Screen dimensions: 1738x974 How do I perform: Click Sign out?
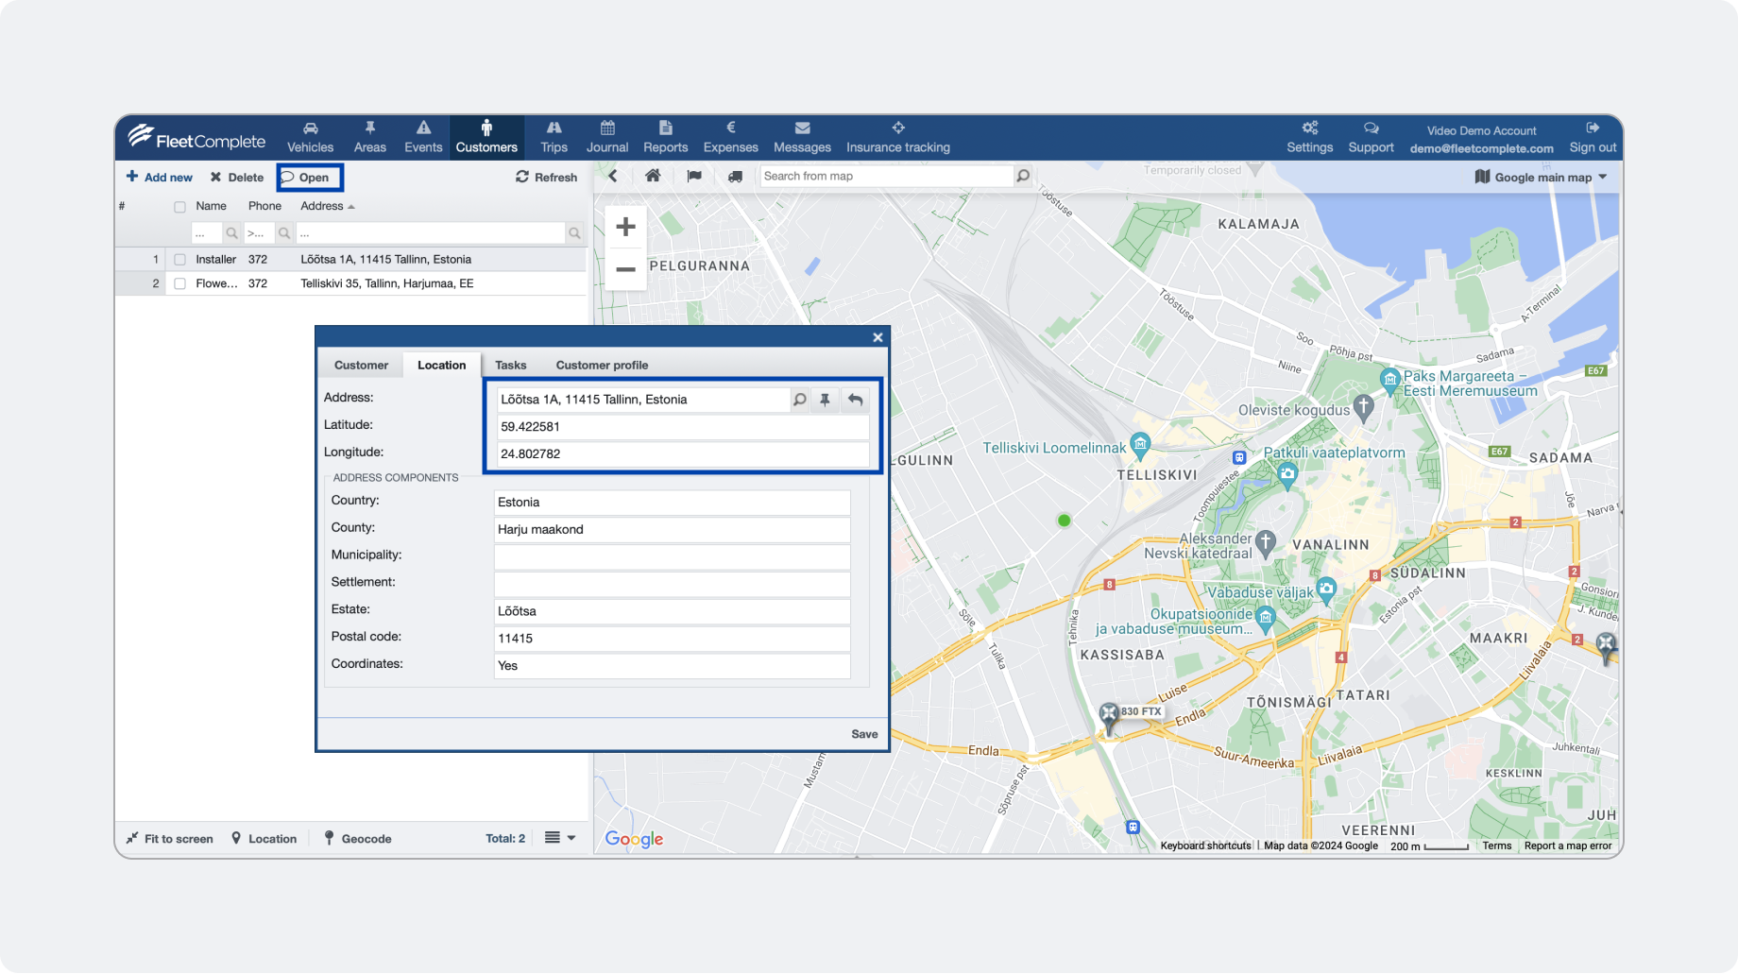point(1593,138)
